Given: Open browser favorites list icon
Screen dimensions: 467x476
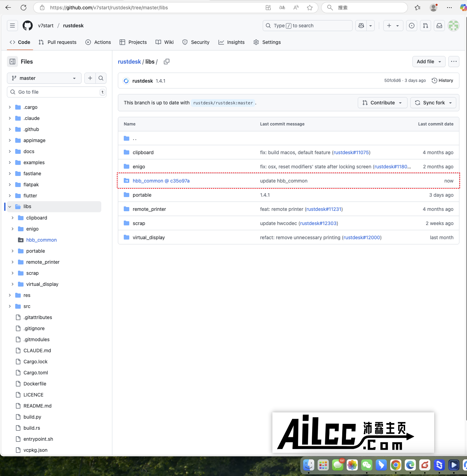Looking at the screenshot, I should click(418, 8).
